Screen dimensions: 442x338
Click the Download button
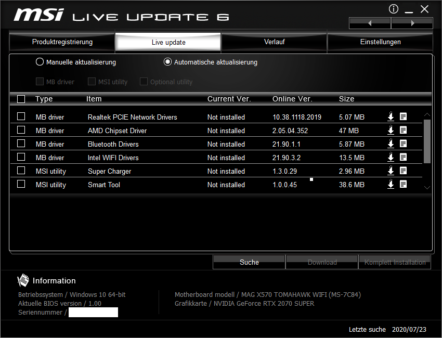(x=322, y=262)
